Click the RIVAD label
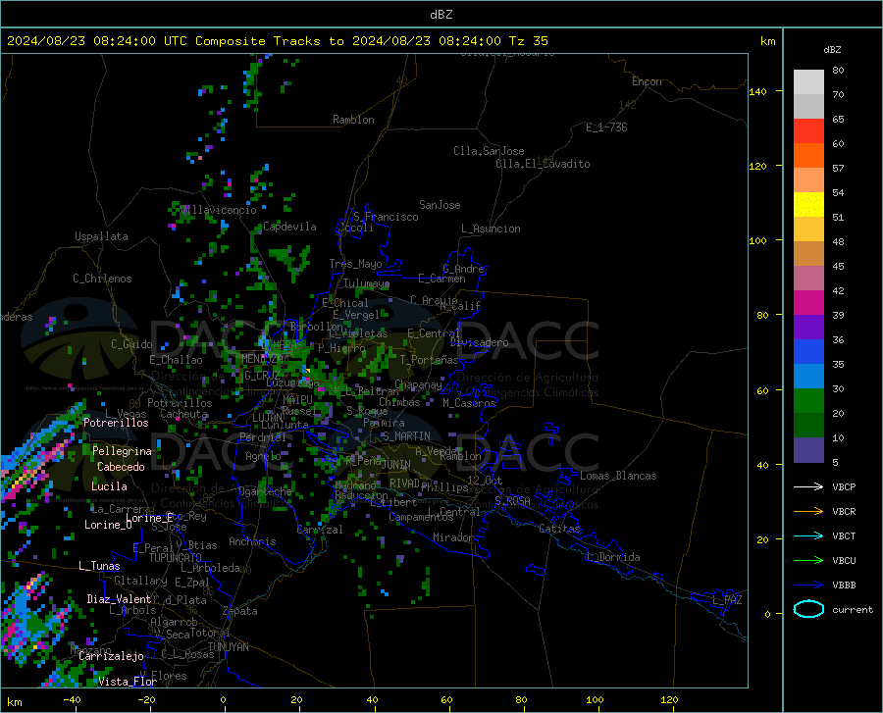Screen dimensions: 883x713 point(404,484)
